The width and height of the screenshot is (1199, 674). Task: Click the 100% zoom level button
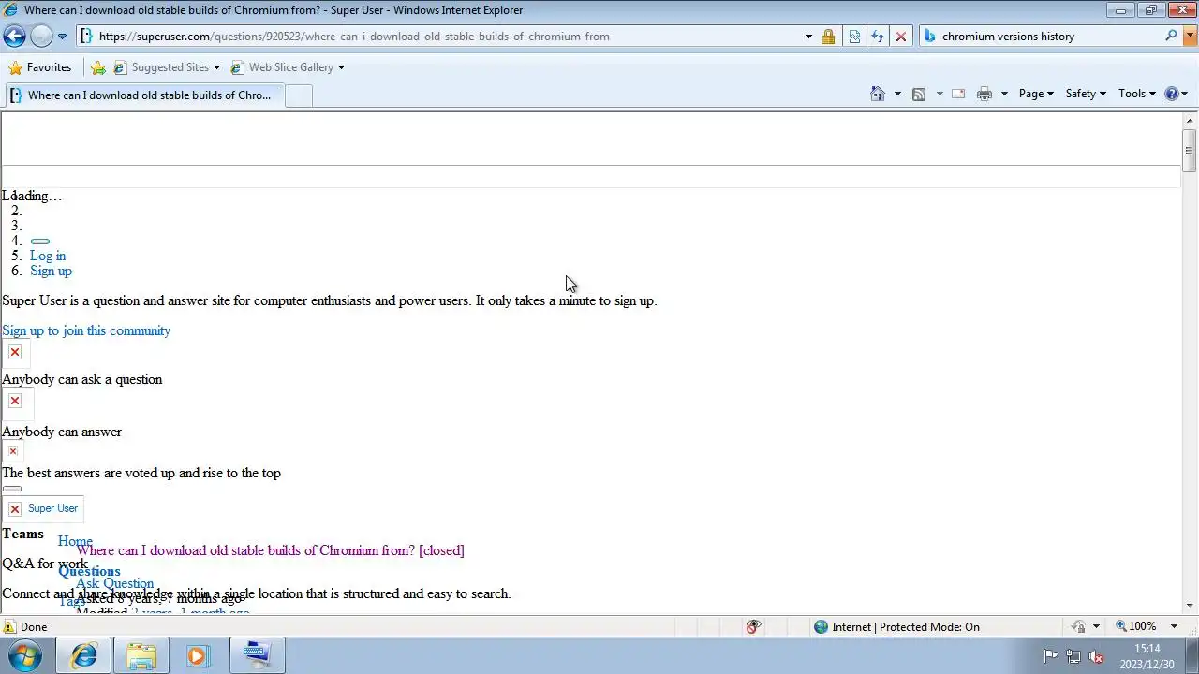1135,626
